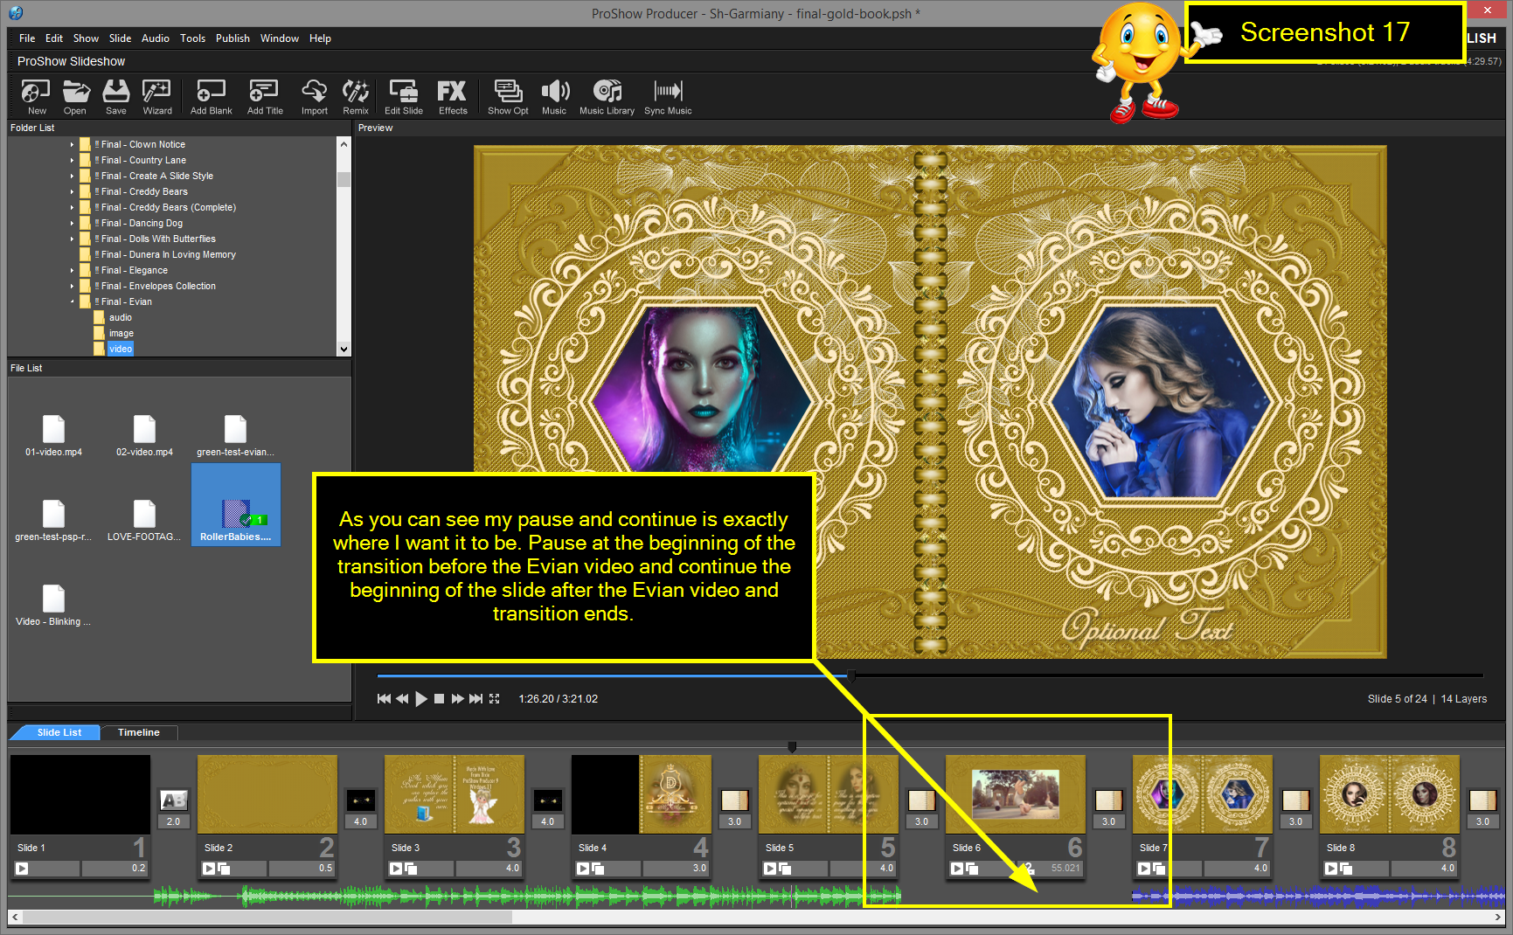Open the File menu

(x=27, y=38)
